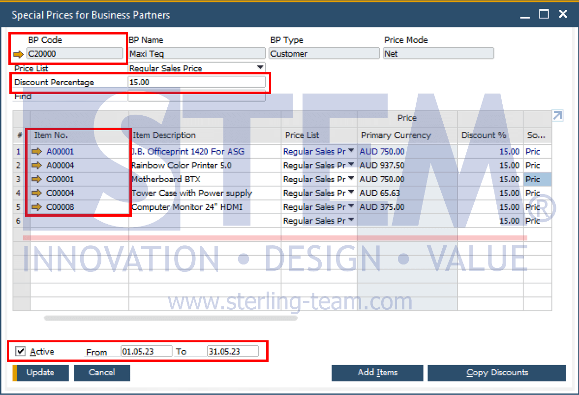
Task: Click the expand table icon above the grid
Action: click(x=557, y=116)
